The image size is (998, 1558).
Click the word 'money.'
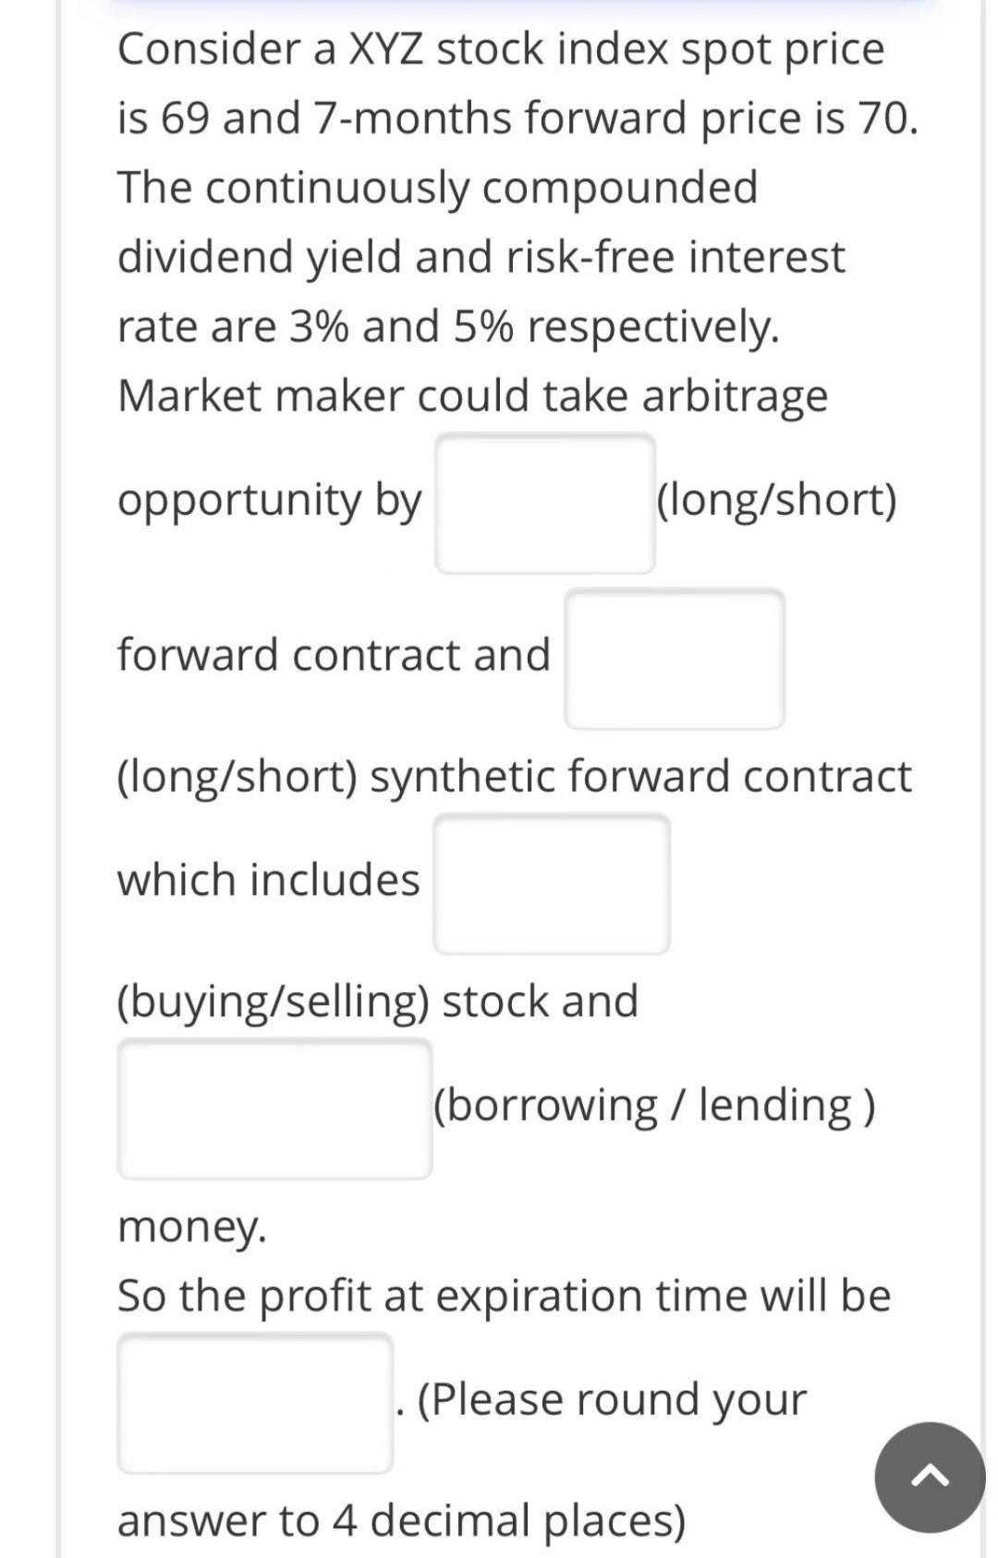(192, 1228)
